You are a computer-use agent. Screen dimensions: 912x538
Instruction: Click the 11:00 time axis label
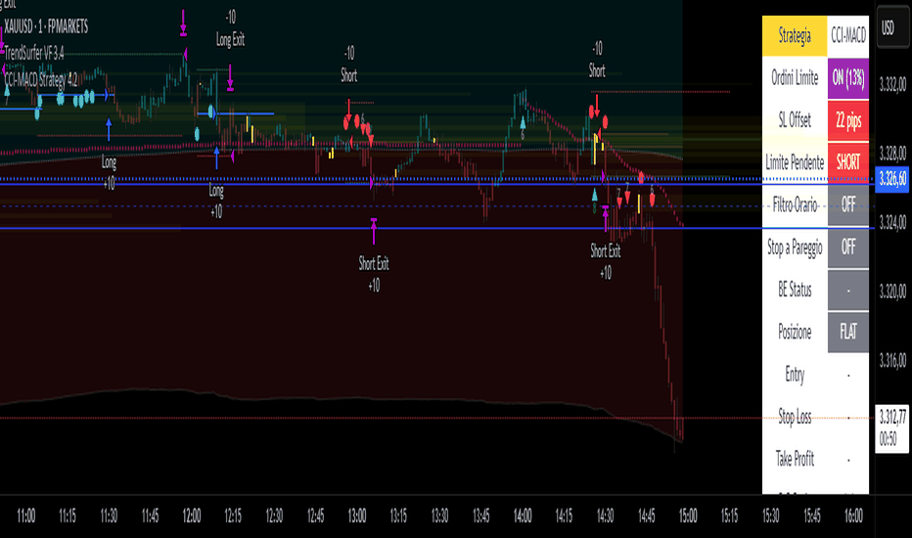tap(25, 516)
